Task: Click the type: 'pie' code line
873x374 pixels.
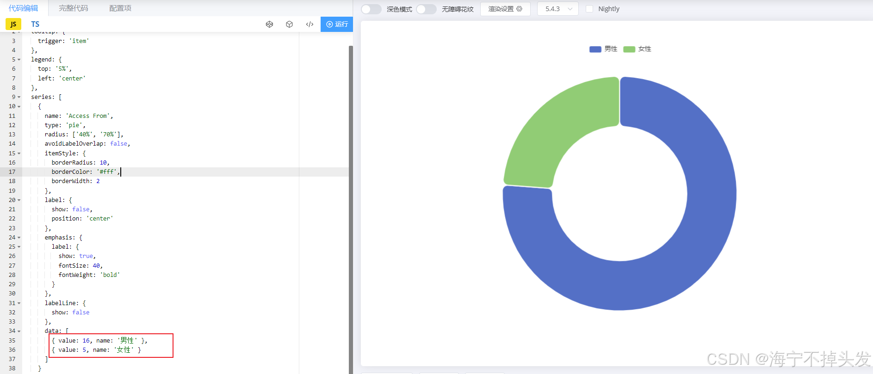Action: pyautogui.click(x=65, y=125)
